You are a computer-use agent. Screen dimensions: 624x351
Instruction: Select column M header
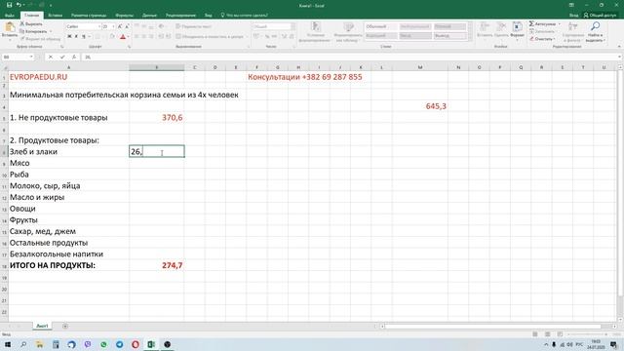point(420,67)
